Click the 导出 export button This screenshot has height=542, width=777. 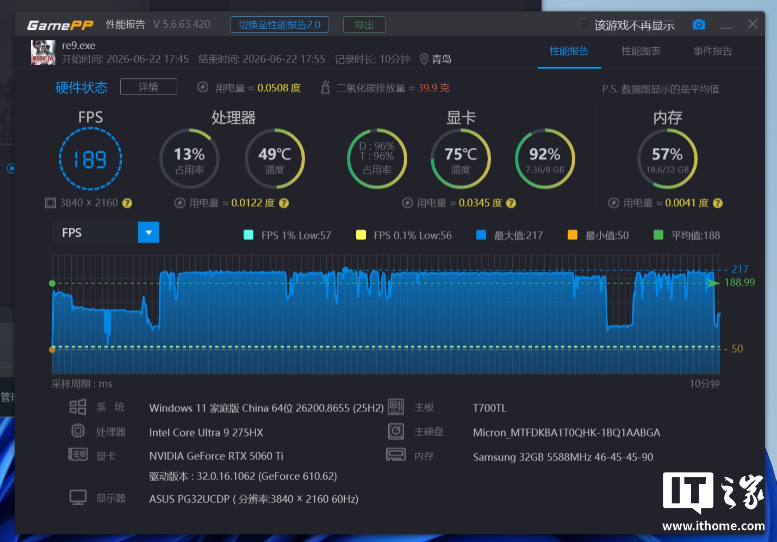(x=364, y=24)
